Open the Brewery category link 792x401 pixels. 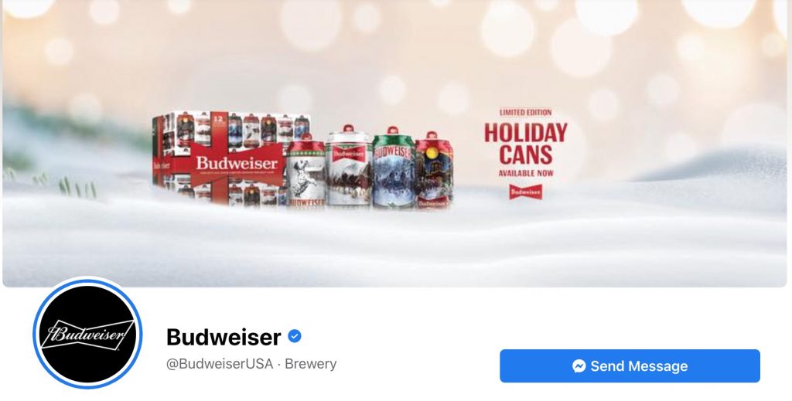[x=311, y=364]
